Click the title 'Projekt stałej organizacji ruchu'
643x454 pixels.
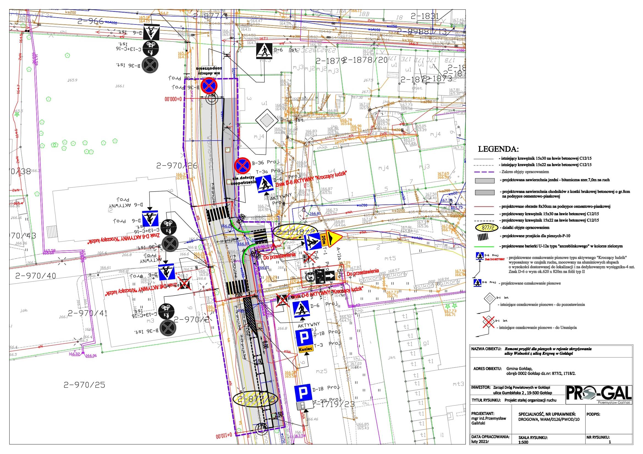[530, 400]
